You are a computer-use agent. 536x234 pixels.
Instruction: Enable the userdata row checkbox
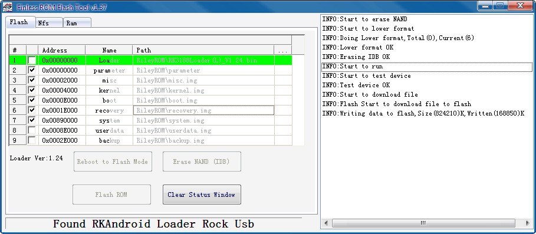click(x=32, y=130)
